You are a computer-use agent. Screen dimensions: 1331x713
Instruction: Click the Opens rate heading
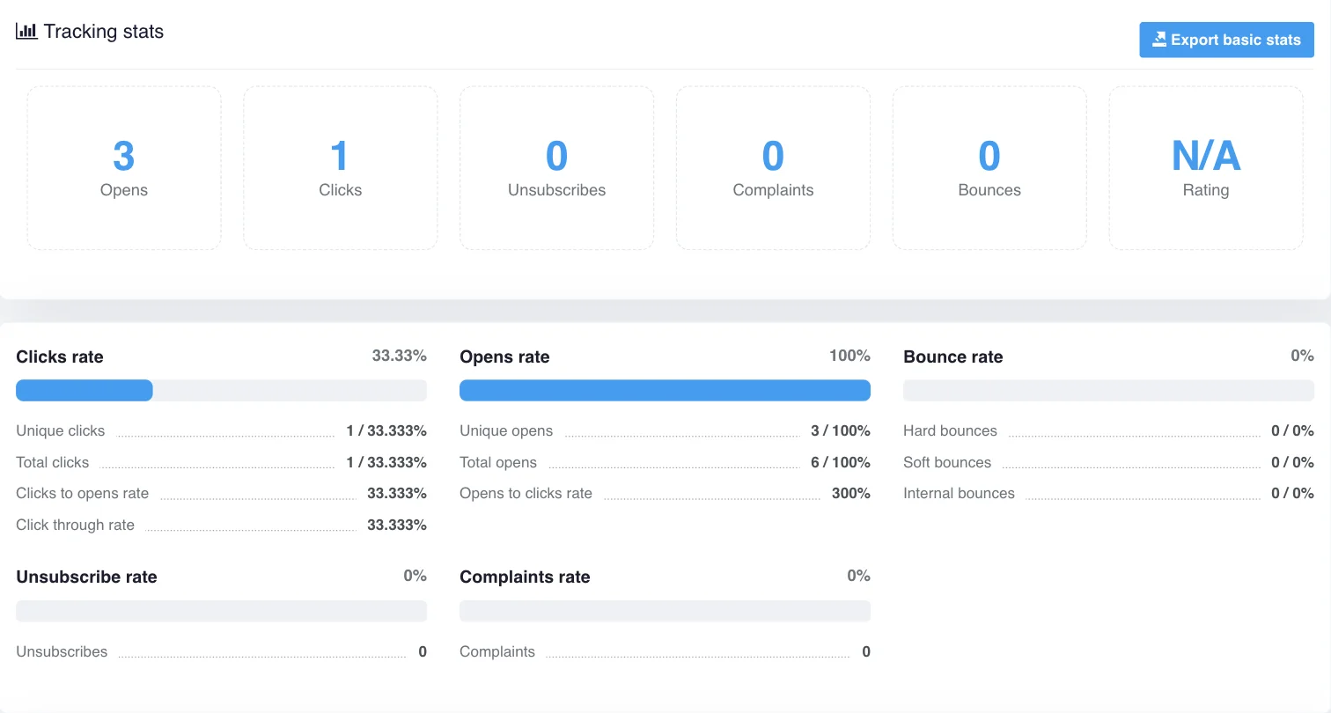tap(504, 356)
